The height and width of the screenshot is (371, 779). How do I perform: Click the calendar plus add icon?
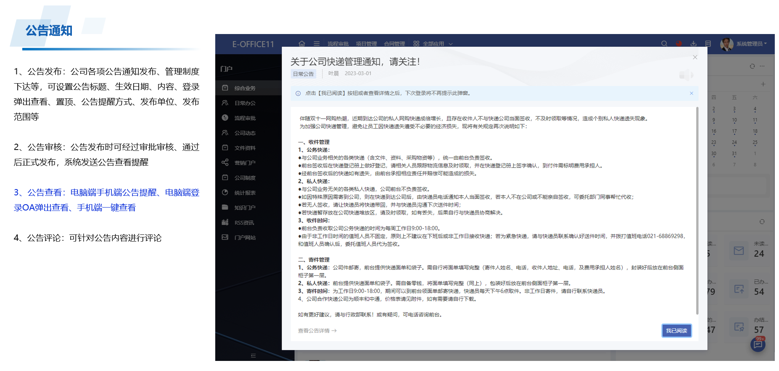tap(763, 84)
